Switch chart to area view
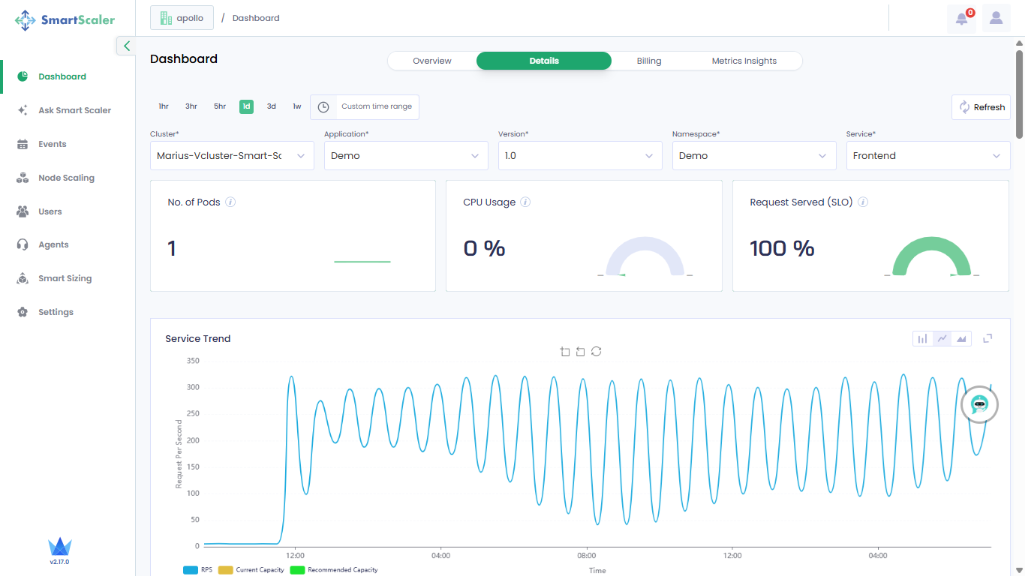The image size is (1025, 576). point(961,339)
